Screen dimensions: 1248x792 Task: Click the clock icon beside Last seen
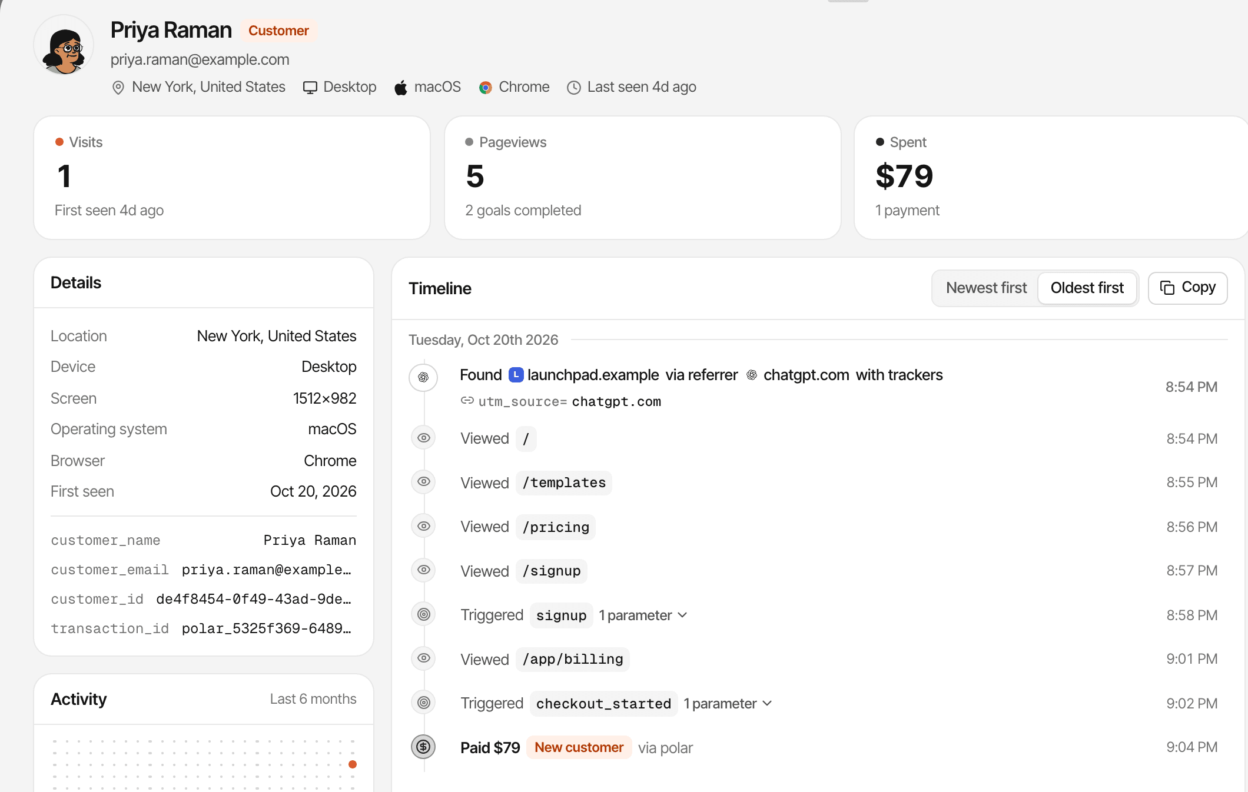click(574, 88)
